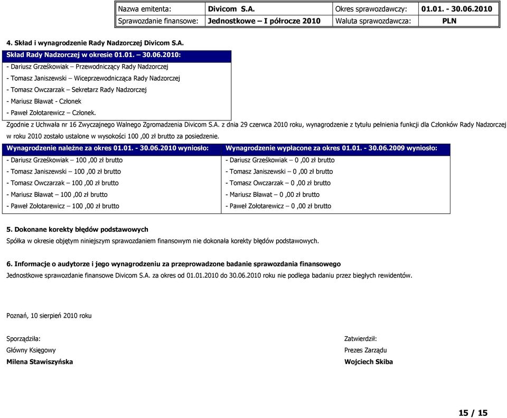The image size is (507, 418).
Task: Click the 'Paweł Zołotarewicz – Członek.' row
Action: [51, 113]
